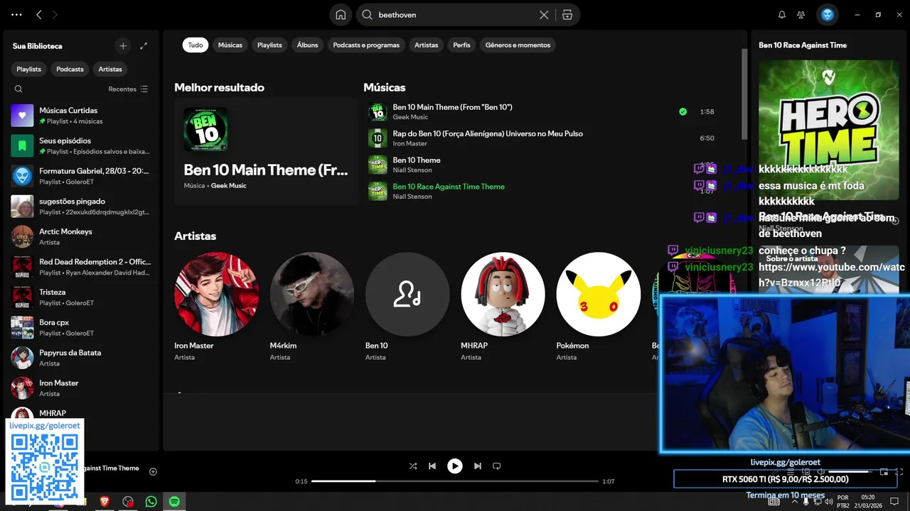Open Iron Master artist card
Screen dimensions: 910x511
pyautogui.click(x=217, y=307)
